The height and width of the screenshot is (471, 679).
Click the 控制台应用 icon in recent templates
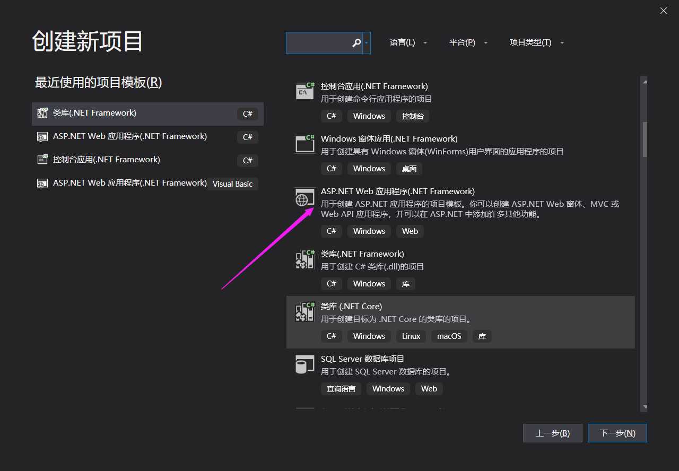click(42, 160)
